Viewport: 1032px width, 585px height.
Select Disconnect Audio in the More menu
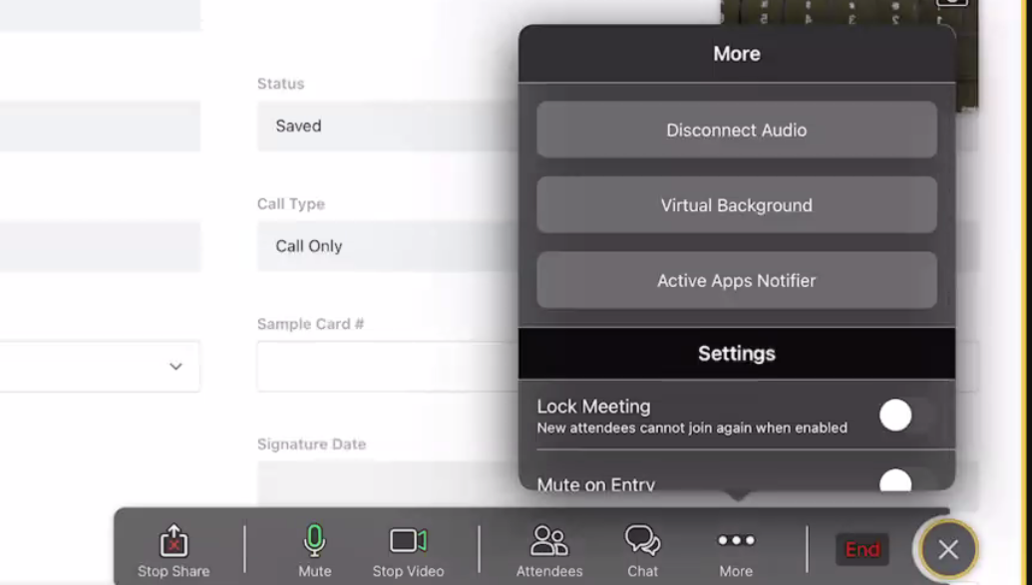(736, 130)
